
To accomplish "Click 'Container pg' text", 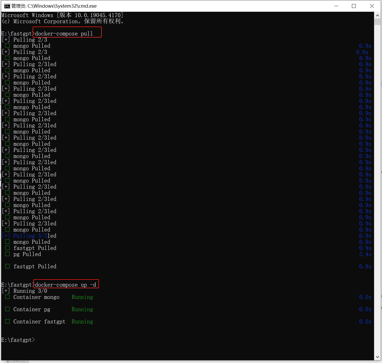I will click(32, 309).
